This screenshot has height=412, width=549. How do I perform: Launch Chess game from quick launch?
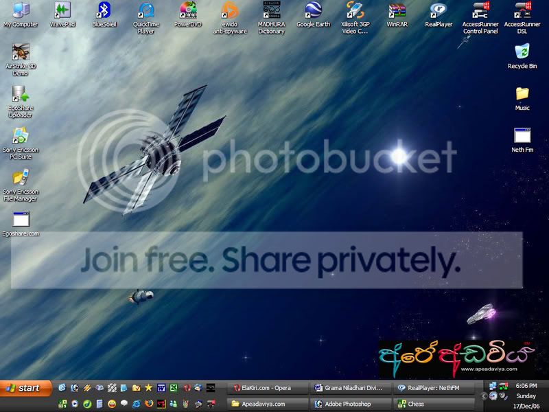[x=62, y=404]
